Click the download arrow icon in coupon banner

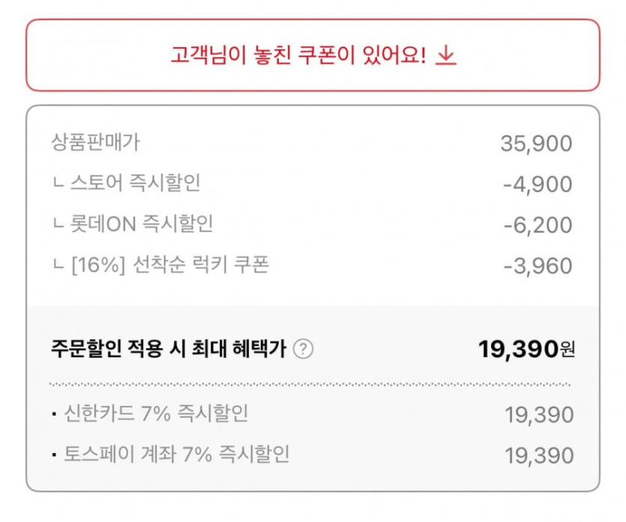[x=446, y=55]
